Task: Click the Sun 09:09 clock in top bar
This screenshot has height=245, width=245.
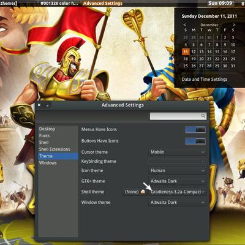Action: coord(220,3)
